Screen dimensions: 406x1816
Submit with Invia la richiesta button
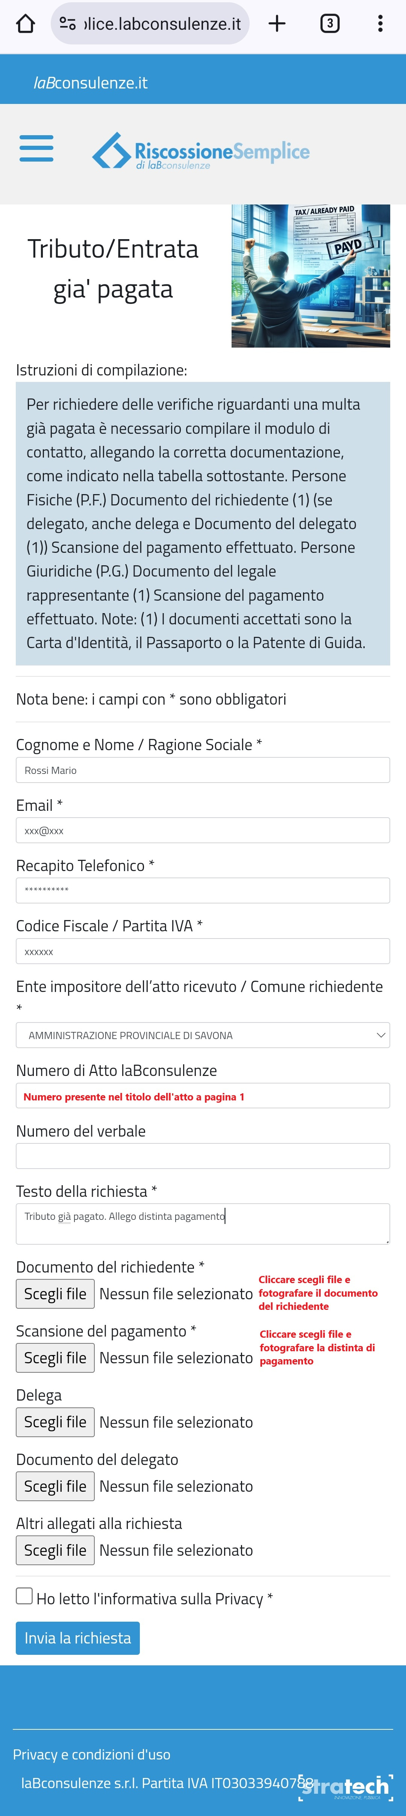point(77,1637)
